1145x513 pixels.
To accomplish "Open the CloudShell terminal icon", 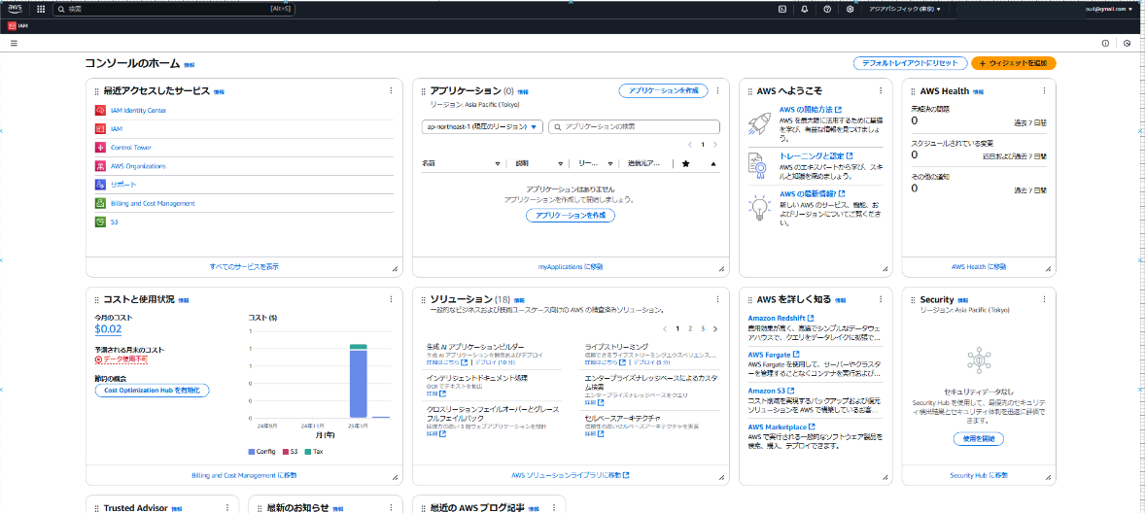I will pos(782,10).
